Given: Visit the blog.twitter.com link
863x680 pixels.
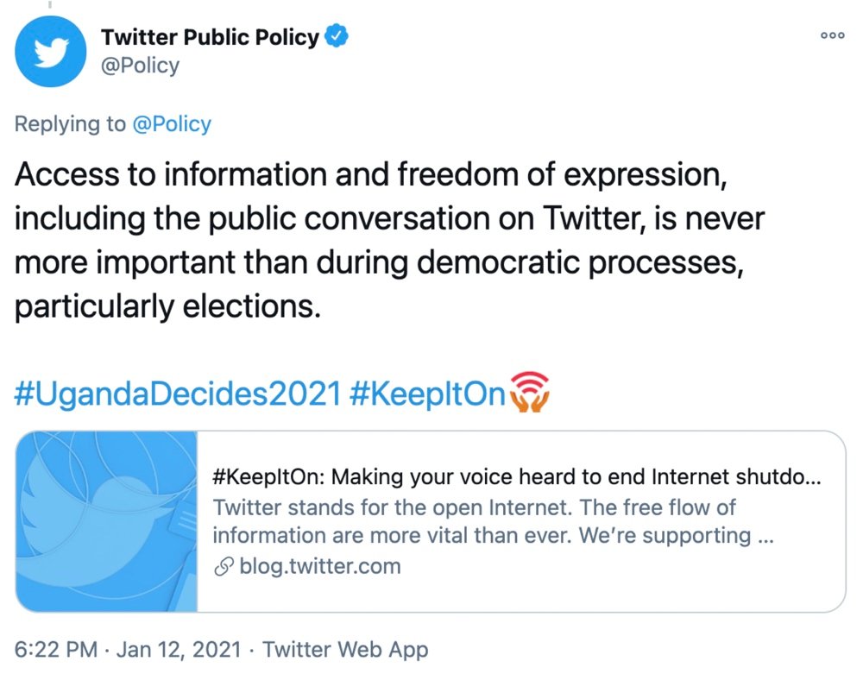Looking at the screenshot, I should [319, 567].
